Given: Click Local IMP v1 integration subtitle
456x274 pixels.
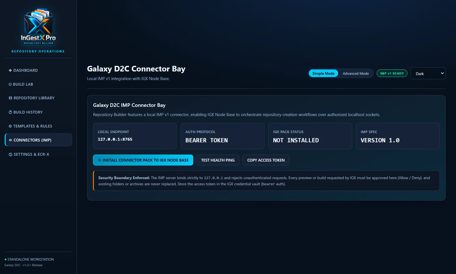Looking at the screenshot, I should point(128,79).
